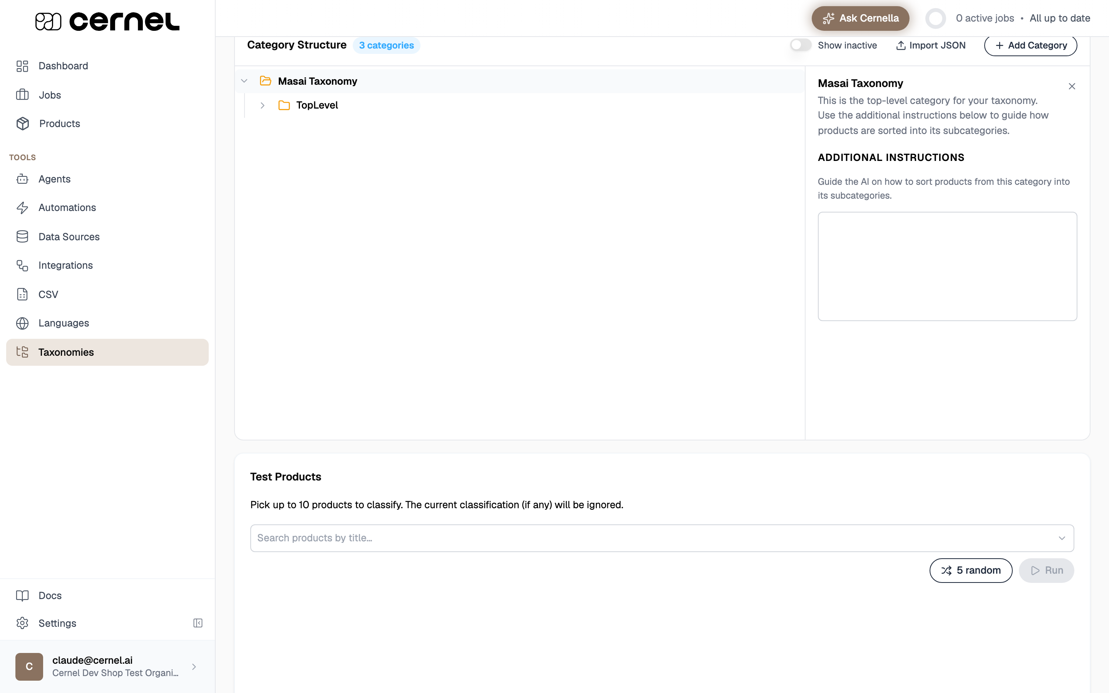Click the Integrations icon
1109x693 pixels.
(22, 265)
